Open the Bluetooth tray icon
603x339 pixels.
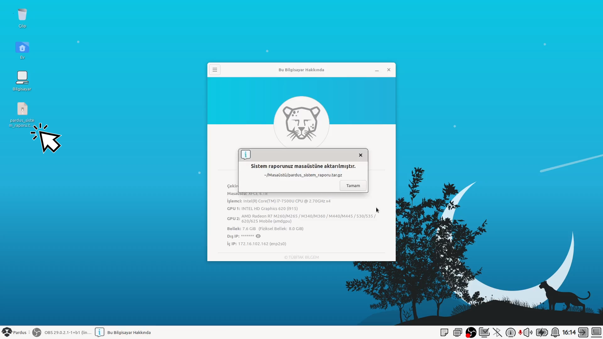497,332
